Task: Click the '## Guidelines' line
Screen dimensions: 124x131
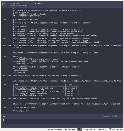Action: click(20, 26)
